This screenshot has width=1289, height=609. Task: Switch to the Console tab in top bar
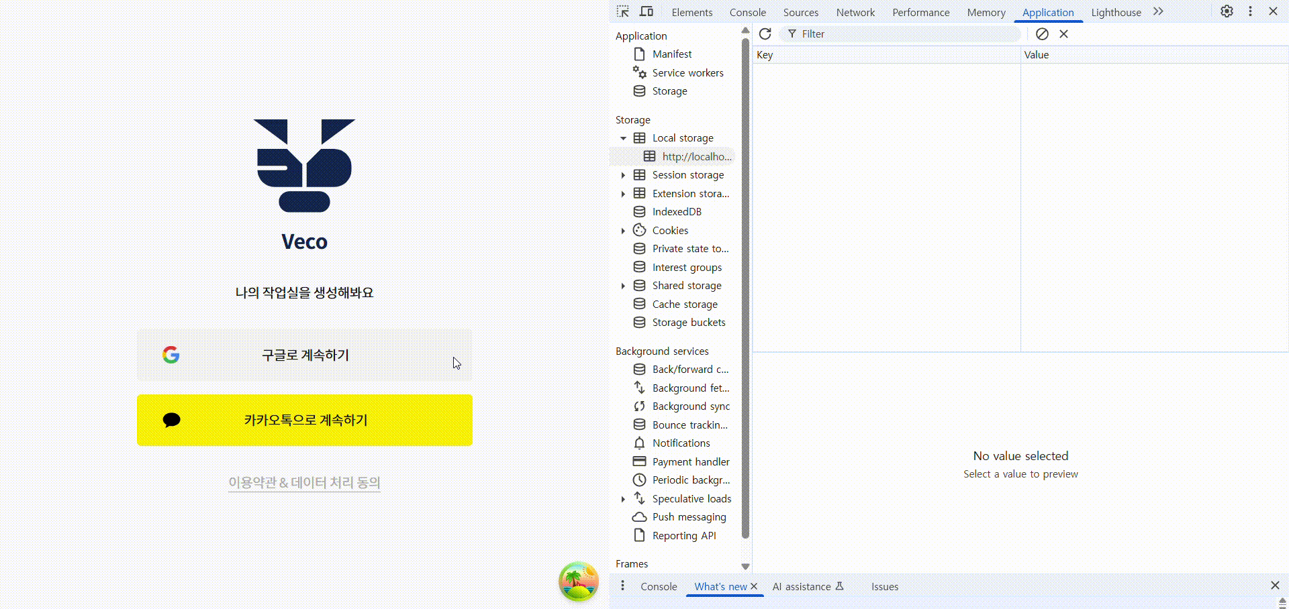(747, 12)
